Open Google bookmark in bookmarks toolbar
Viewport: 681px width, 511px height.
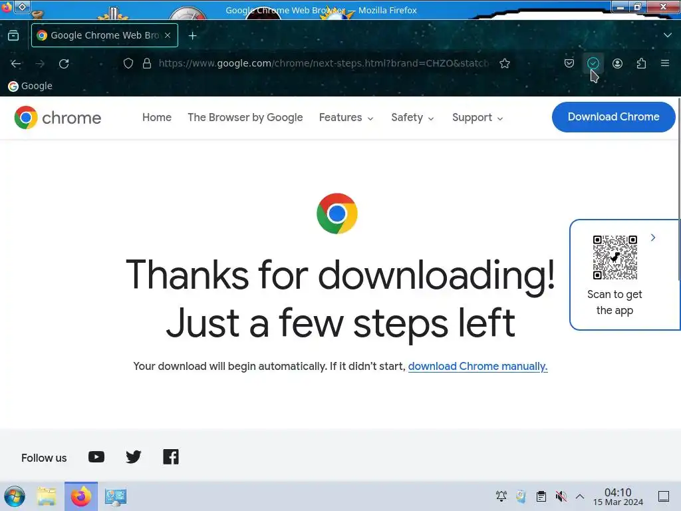point(30,86)
